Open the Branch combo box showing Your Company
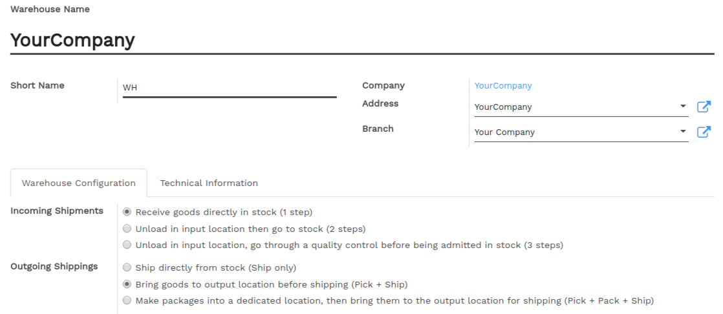The height and width of the screenshot is (314, 723). click(581, 132)
